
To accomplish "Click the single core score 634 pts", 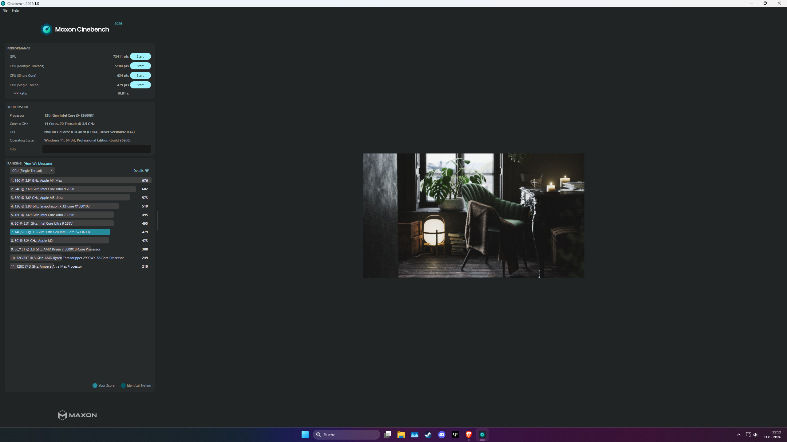I will (x=123, y=76).
